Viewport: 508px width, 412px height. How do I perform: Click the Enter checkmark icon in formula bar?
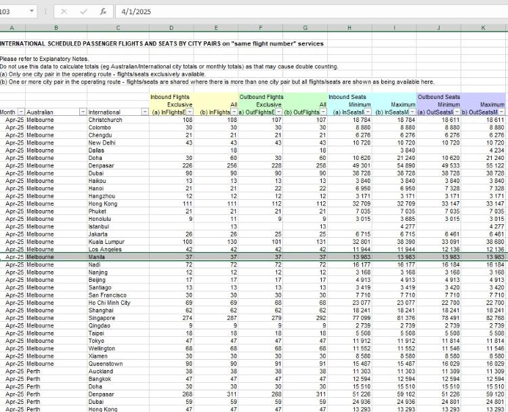(83, 12)
